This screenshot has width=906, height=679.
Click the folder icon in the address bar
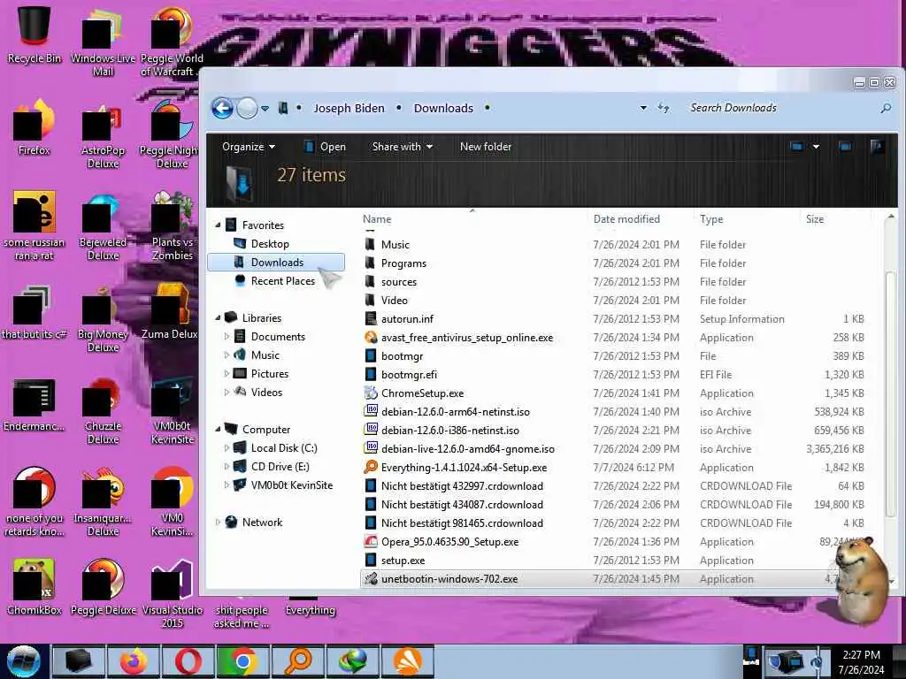(x=282, y=108)
